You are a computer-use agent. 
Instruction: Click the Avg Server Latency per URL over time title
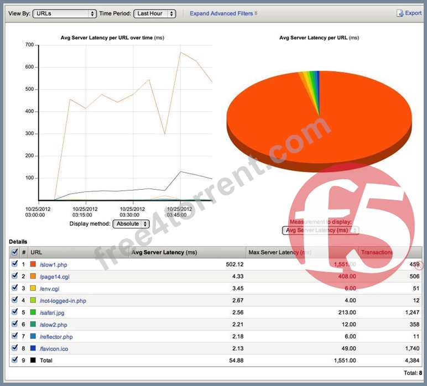pyautogui.click(x=112, y=38)
